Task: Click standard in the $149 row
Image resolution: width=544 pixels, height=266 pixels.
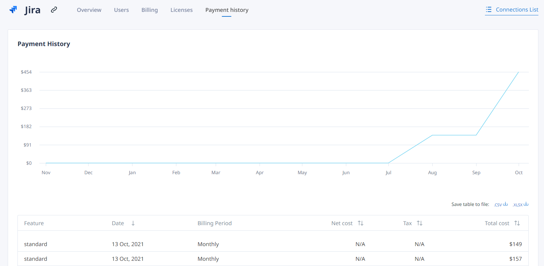Action: [x=36, y=244]
